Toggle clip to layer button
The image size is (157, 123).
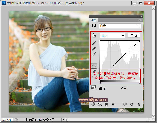point(106,104)
